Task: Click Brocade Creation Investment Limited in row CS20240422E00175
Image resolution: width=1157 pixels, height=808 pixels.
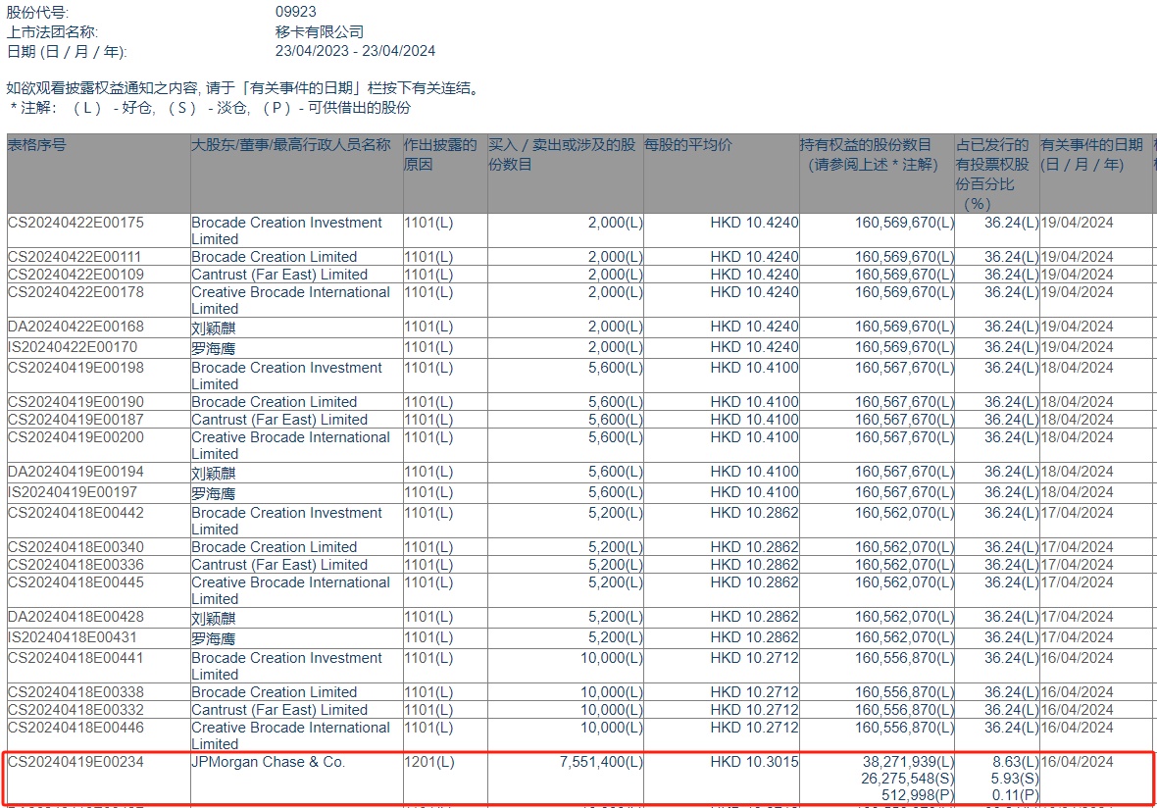Action: 287,231
